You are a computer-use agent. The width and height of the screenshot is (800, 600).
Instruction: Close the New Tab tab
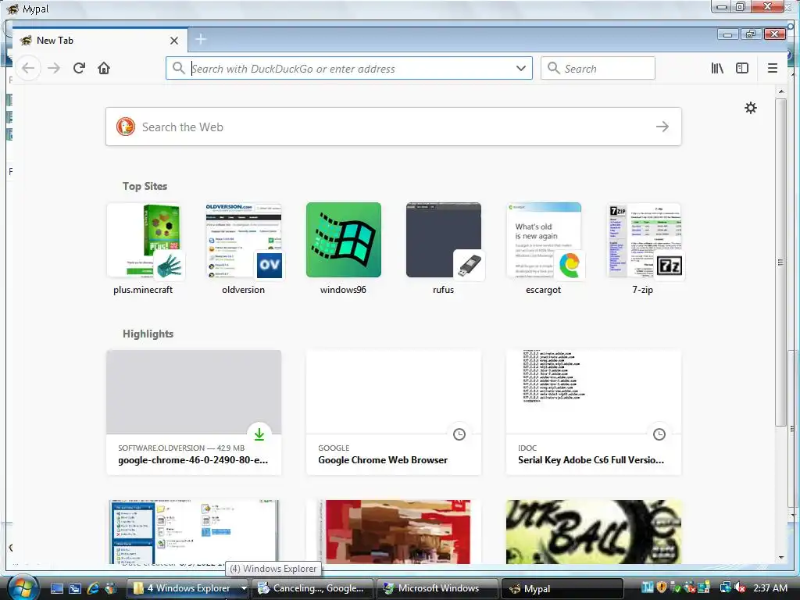(174, 41)
